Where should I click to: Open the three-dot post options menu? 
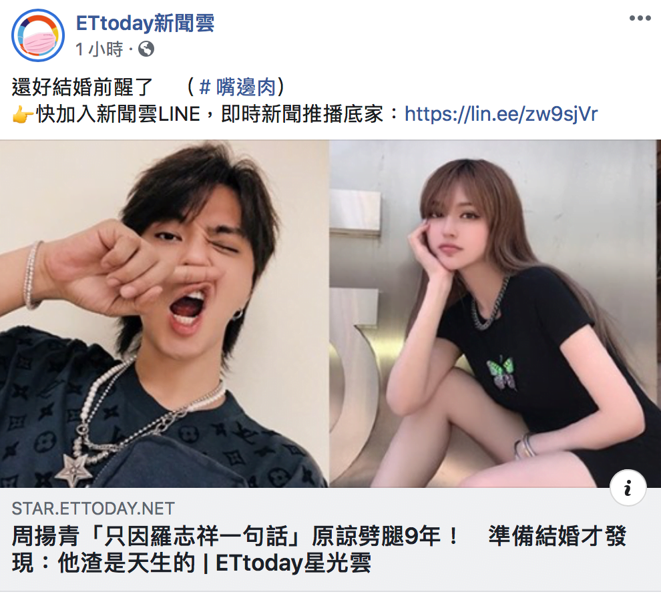tap(640, 18)
